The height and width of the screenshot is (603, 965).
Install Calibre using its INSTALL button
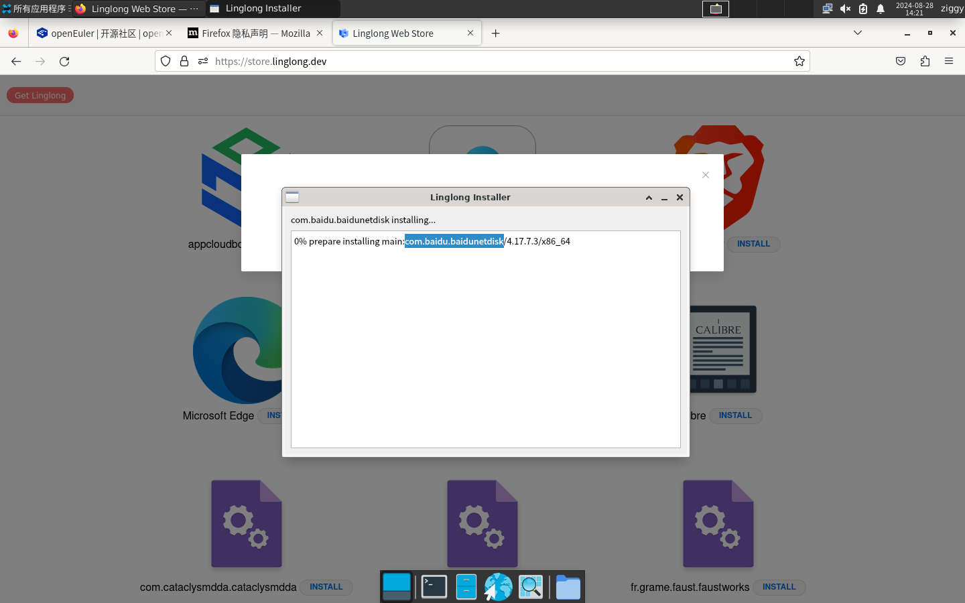[735, 415]
